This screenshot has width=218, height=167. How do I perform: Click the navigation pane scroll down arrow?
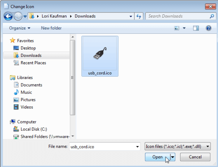73,136
